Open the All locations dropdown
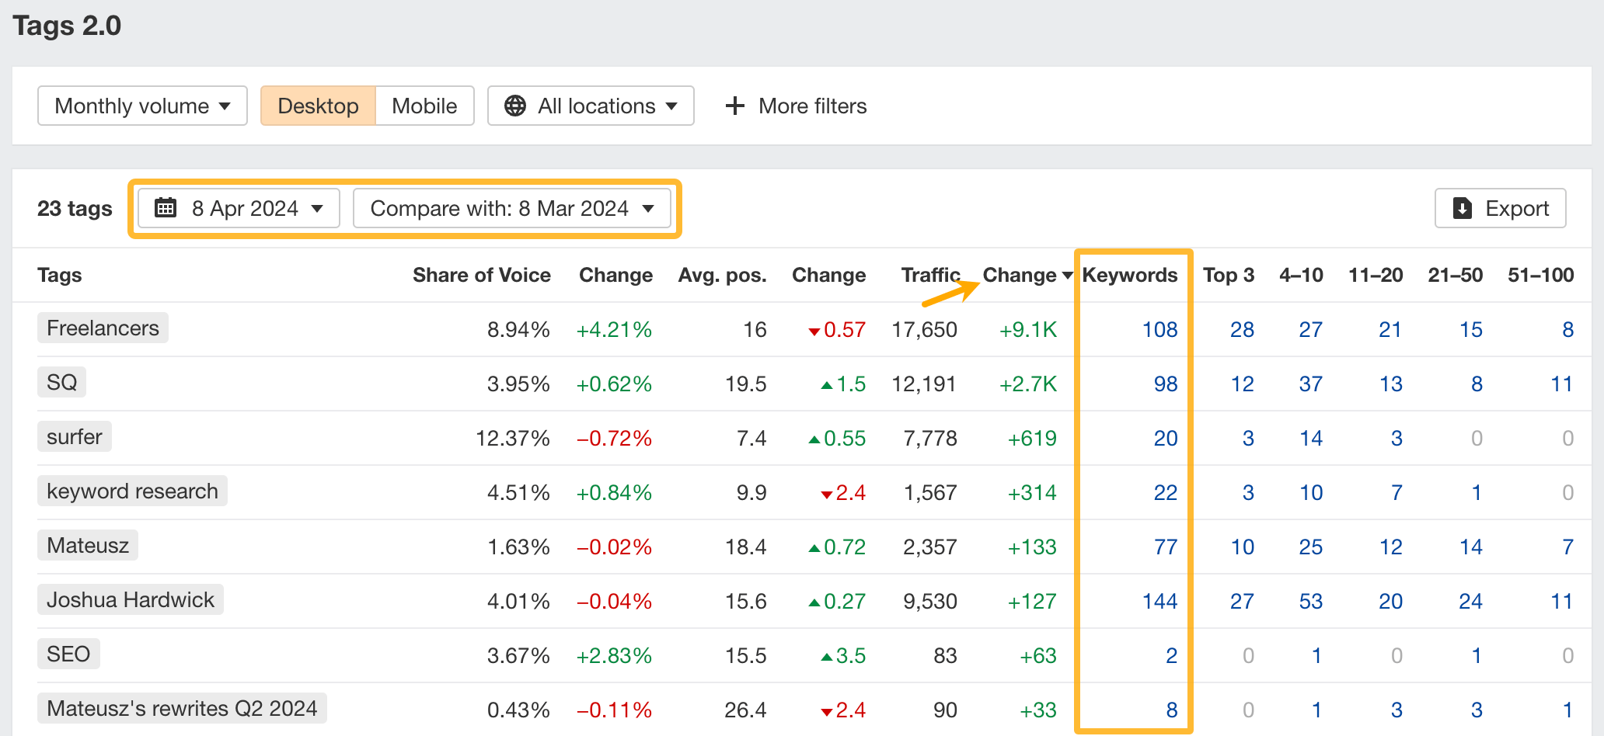 (x=591, y=106)
